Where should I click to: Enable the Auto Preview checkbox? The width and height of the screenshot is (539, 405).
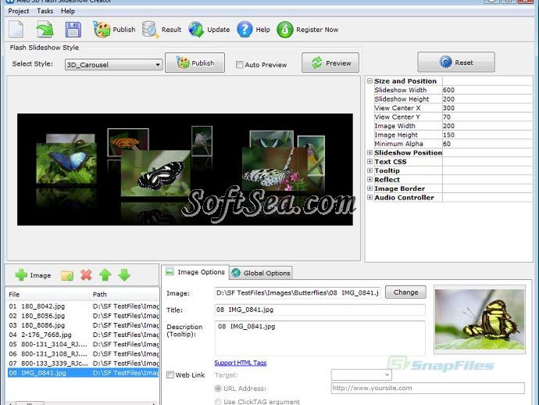[x=240, y=65]
